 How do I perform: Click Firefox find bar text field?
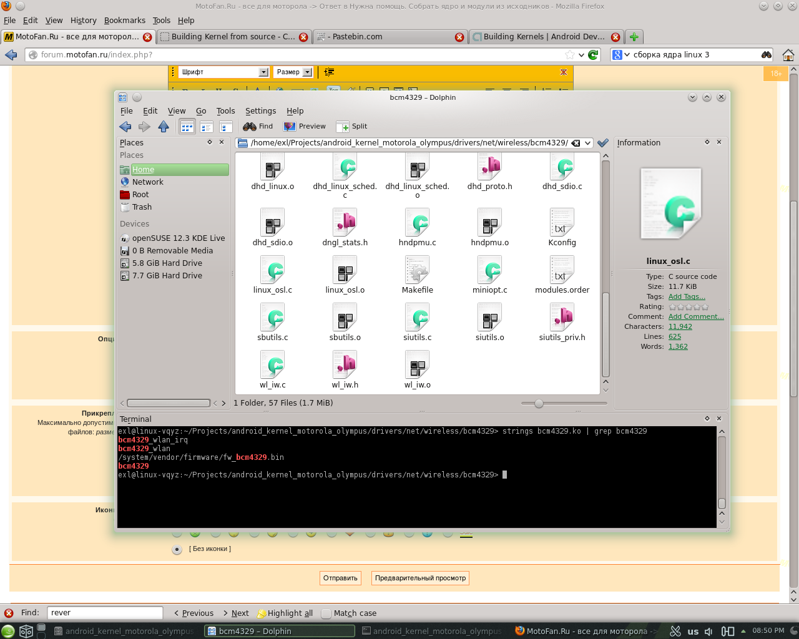point(105,613)
